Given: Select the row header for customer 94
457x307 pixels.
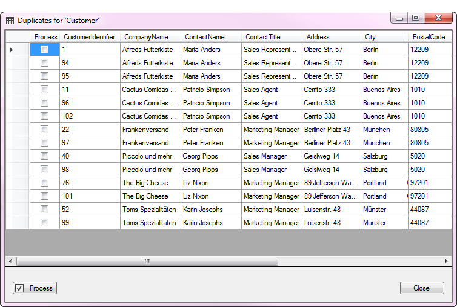Looking at the screenshot, I should click(18, 63).
